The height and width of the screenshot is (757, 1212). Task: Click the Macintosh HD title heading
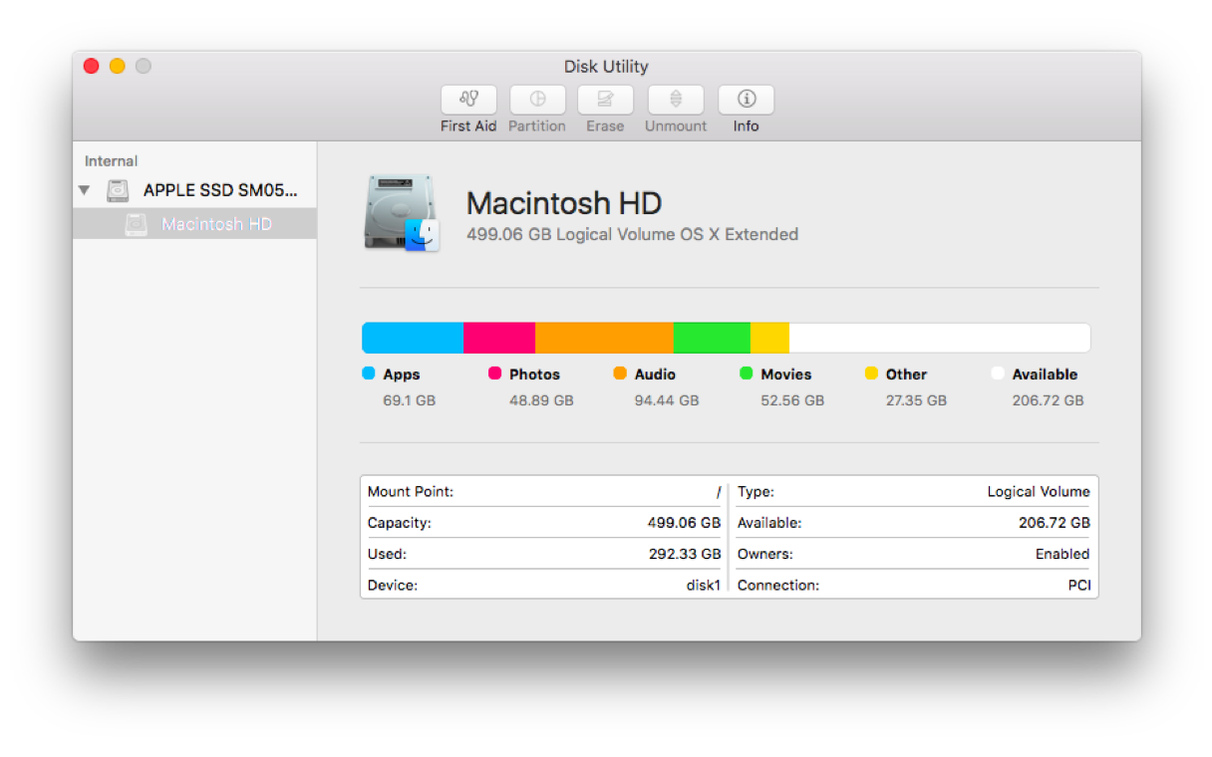[564, 203]
